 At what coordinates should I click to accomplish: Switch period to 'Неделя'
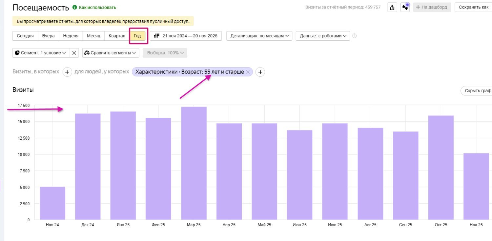(x=71, y=36)
